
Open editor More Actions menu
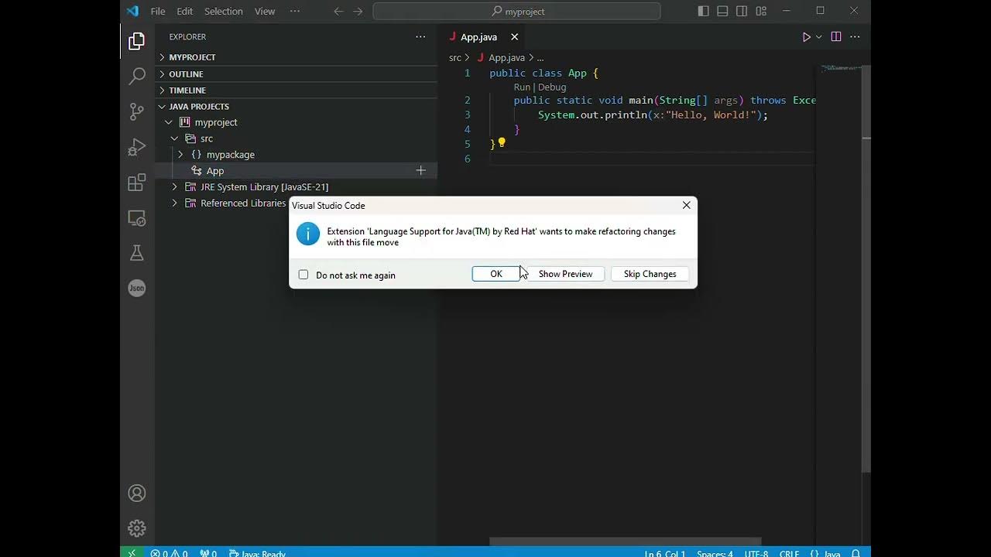click(856, 37)
